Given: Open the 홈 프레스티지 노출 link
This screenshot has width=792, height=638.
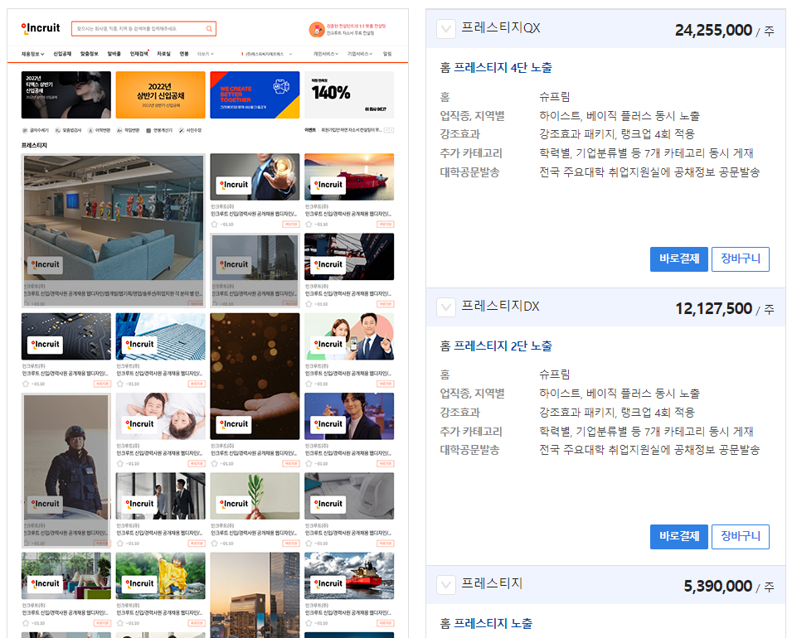Looking at the screenshot, I should [486, 623].
